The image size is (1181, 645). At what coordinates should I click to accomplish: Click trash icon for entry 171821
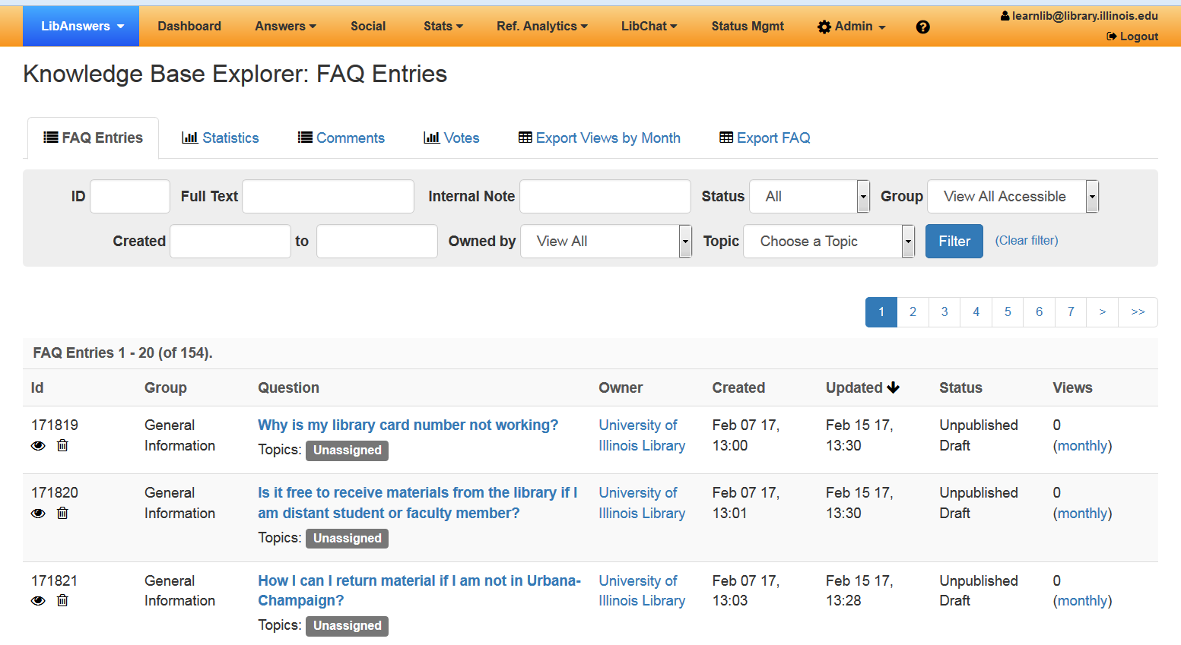click(62, 600)
